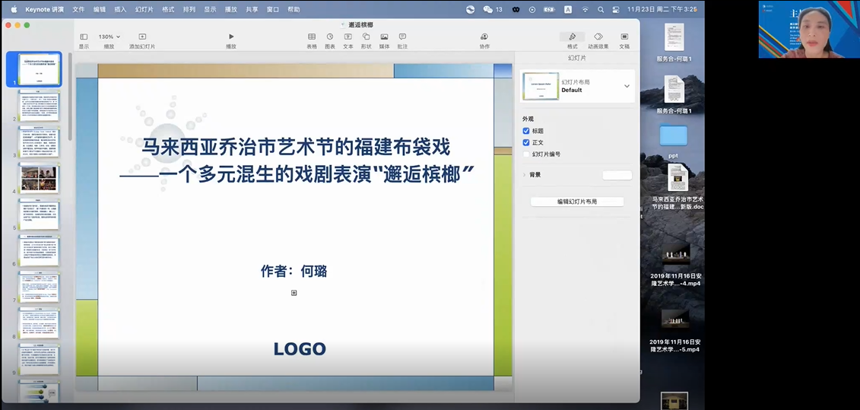Image resolution: width=860 pixels, height=410 pixels.
Task: Uncheck the 标题 title checkbox
Action: click(526, 131)
